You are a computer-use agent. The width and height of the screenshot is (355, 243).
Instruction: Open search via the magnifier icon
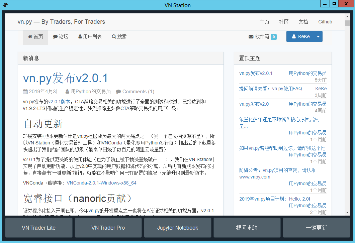(x=113, y=37)
